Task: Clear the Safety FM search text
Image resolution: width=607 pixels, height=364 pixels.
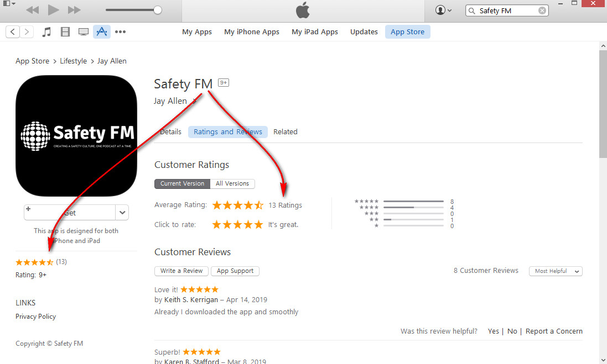Action: 542,10
